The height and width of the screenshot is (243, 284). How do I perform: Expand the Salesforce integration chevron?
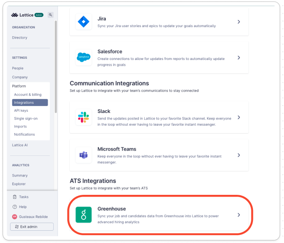click(239, 57)
